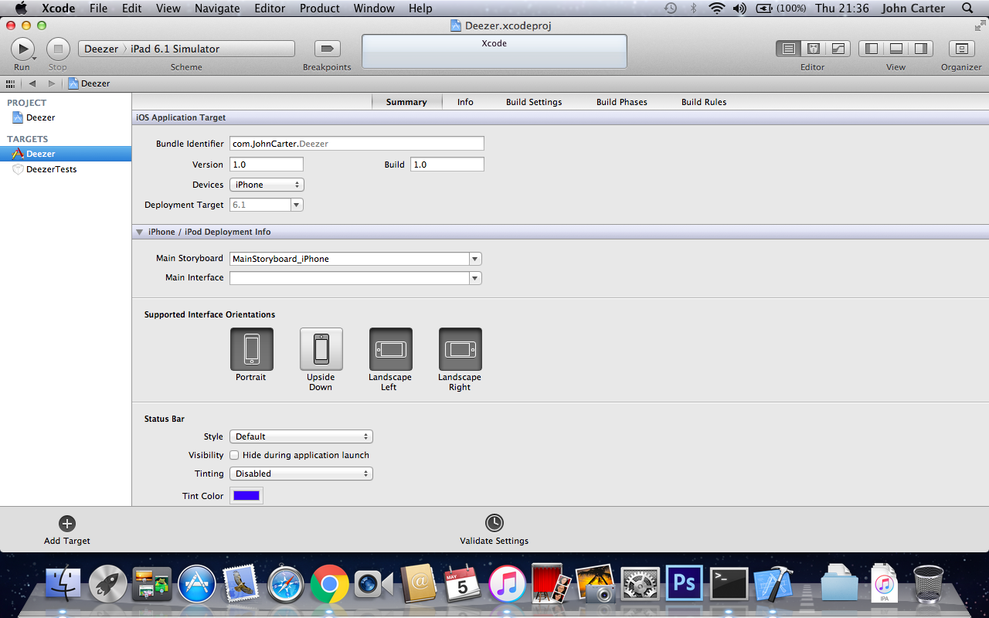989x618 pixels.
Task: Toggle Landscape Left orientation
Action: tap(390, 349)
